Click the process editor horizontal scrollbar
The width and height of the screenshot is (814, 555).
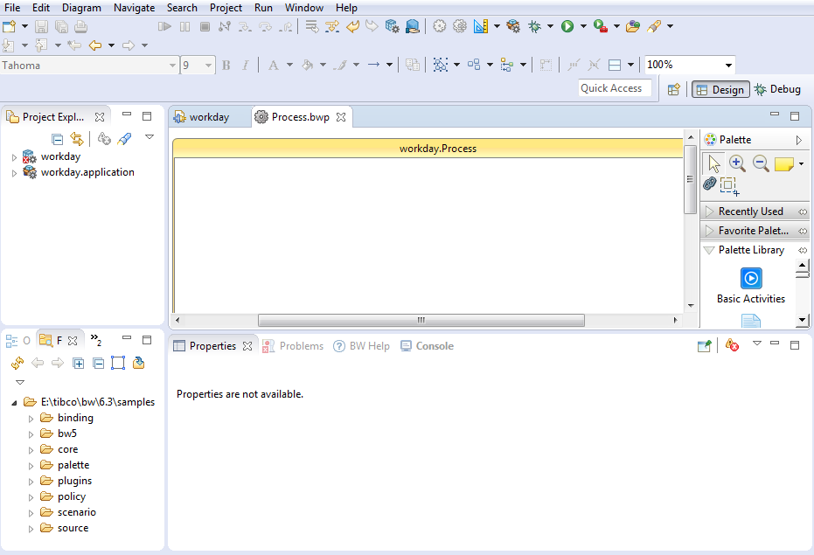[x=421, y=321]
